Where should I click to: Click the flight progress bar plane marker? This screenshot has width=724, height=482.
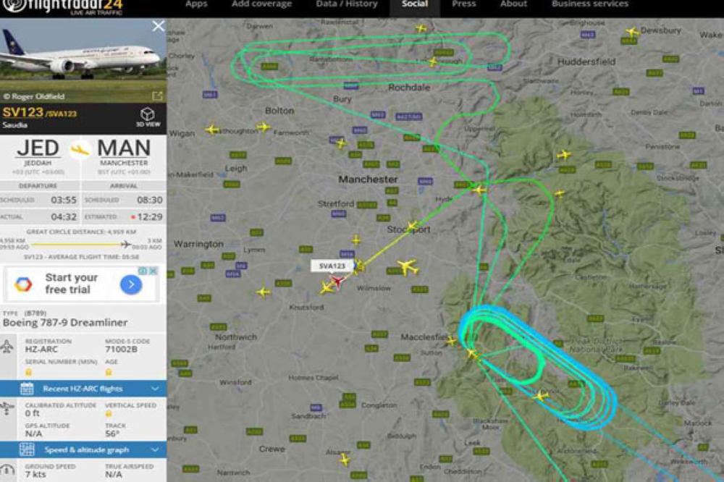coord(125,244)
